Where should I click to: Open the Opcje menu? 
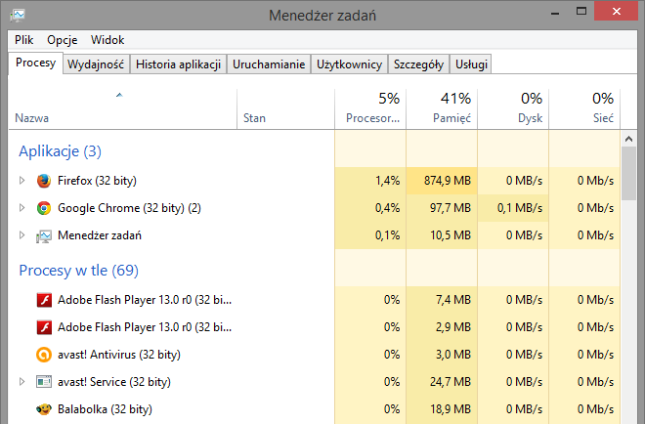(62, 40)
